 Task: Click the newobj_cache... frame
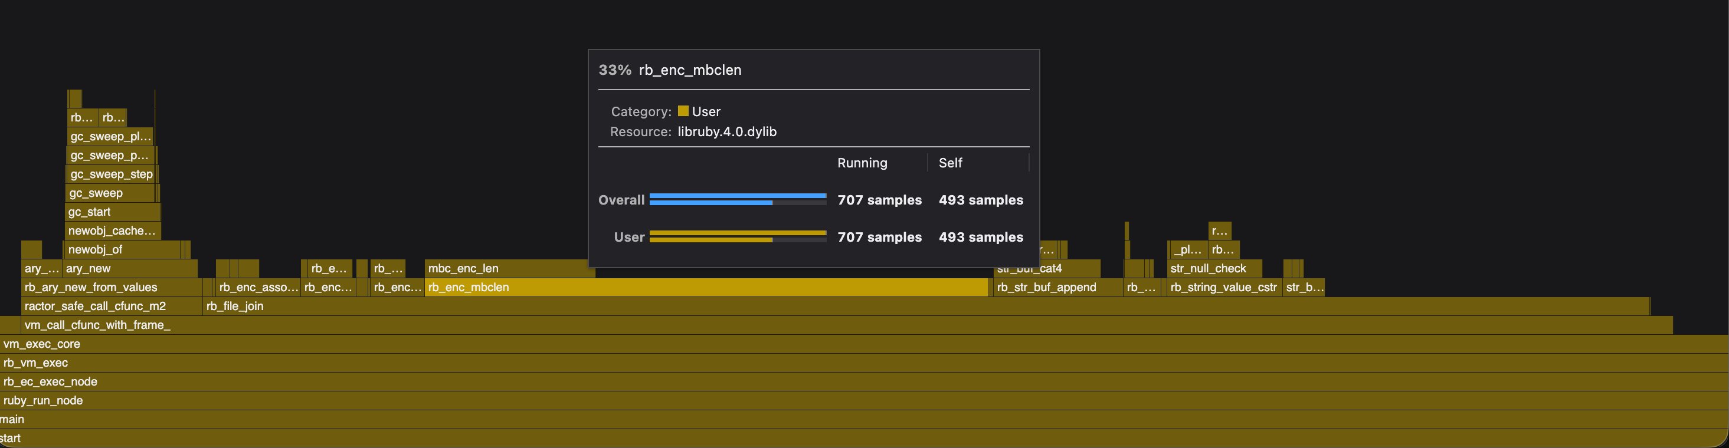tap(113, 230)
